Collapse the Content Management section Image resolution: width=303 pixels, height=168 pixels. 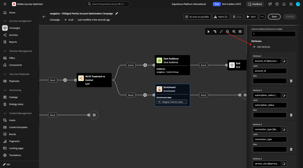[x=5, y=113]
